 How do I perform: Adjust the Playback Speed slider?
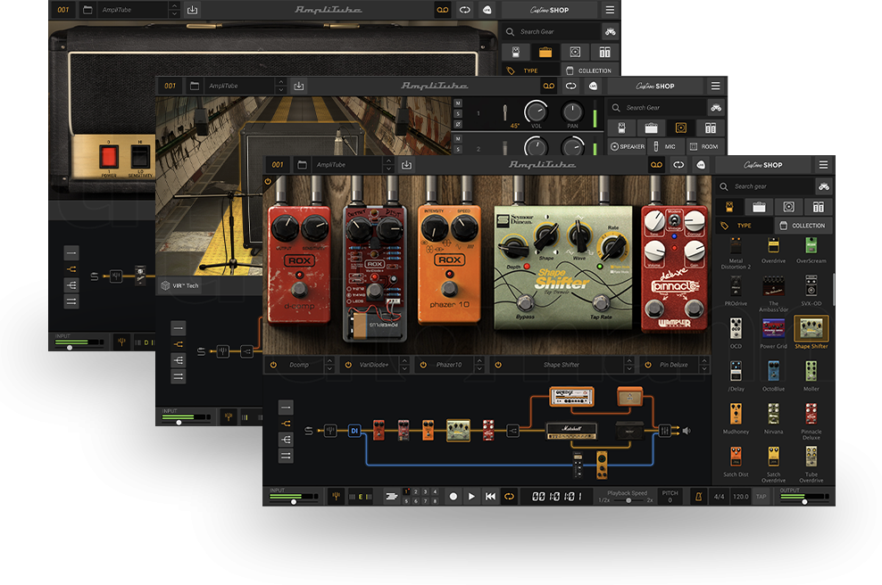click(x=628, y=500)
